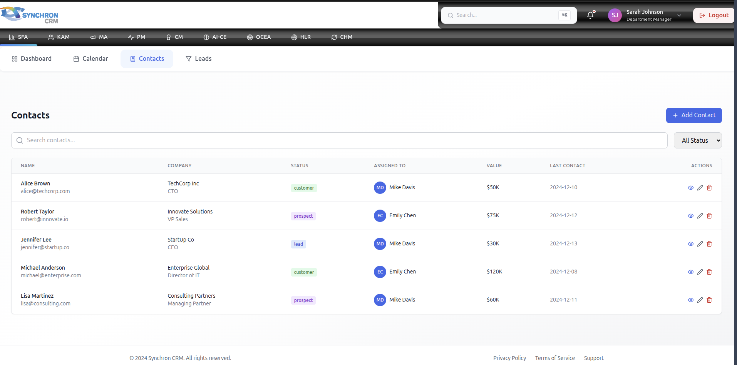The image size is (737, 365).
Task: Click eye icon for Michael Anderson
Action: [x=690, y=272]
